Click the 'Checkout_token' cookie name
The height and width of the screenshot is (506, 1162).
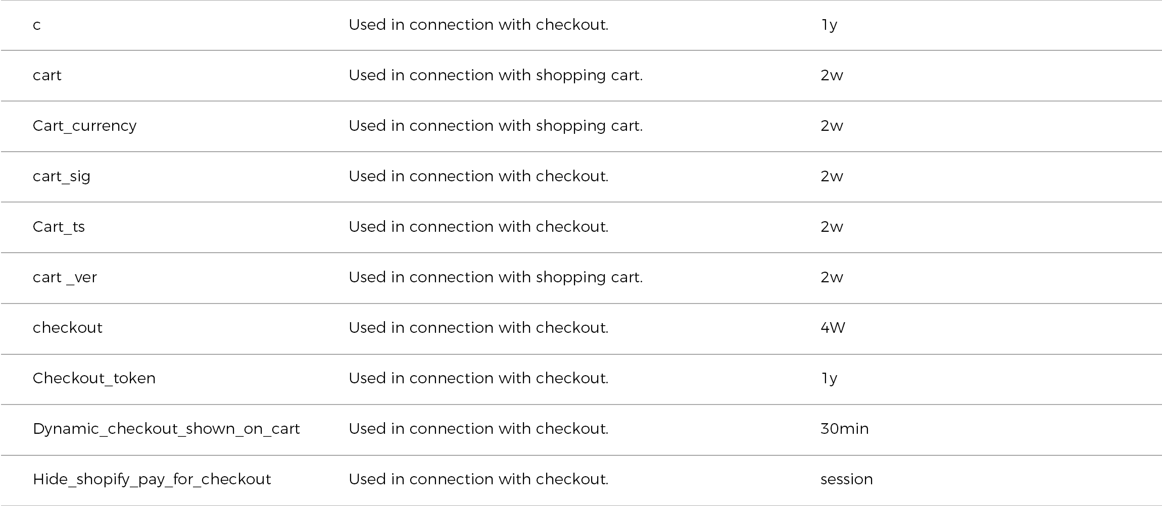94,378
